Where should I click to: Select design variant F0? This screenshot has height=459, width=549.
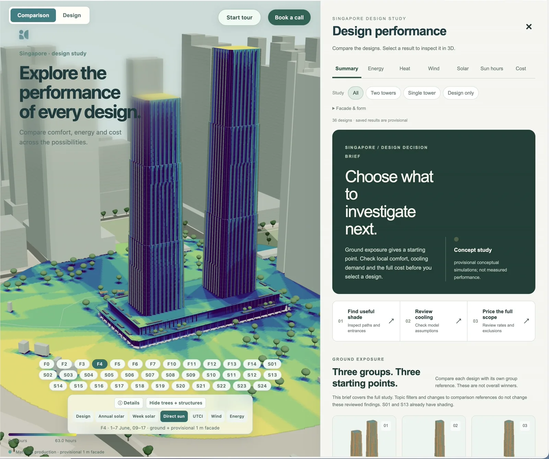(x=47, y=364)
